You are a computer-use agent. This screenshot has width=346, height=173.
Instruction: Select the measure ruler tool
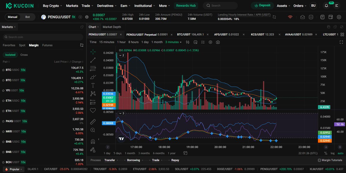pos(93,121)
